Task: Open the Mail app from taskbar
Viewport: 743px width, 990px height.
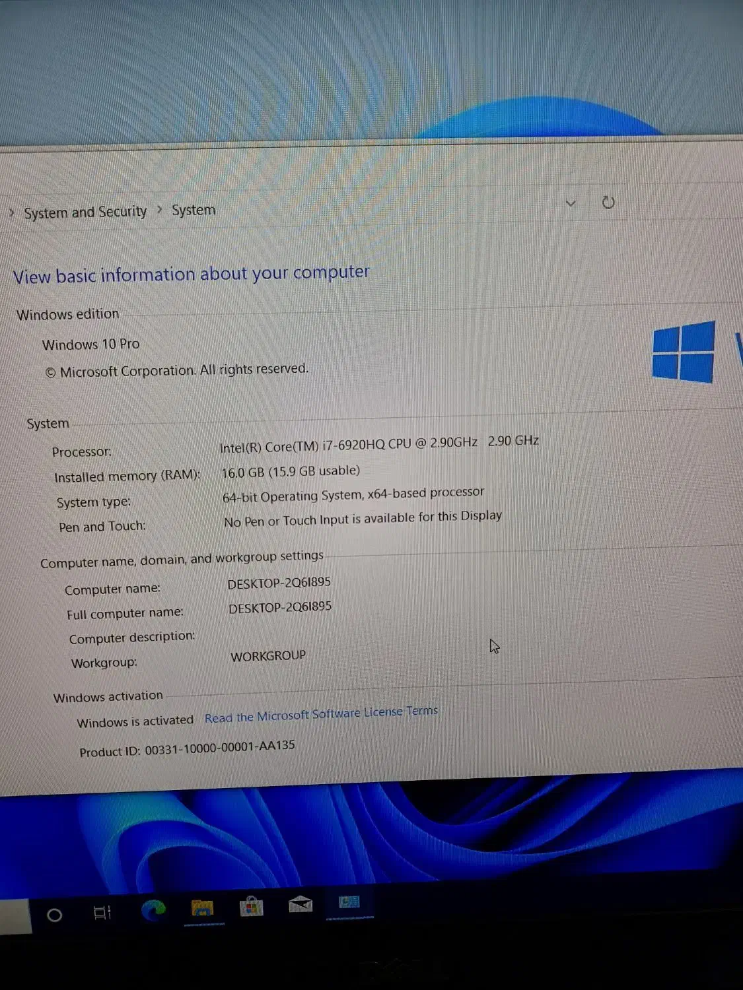Action: [x=301, y=904]
